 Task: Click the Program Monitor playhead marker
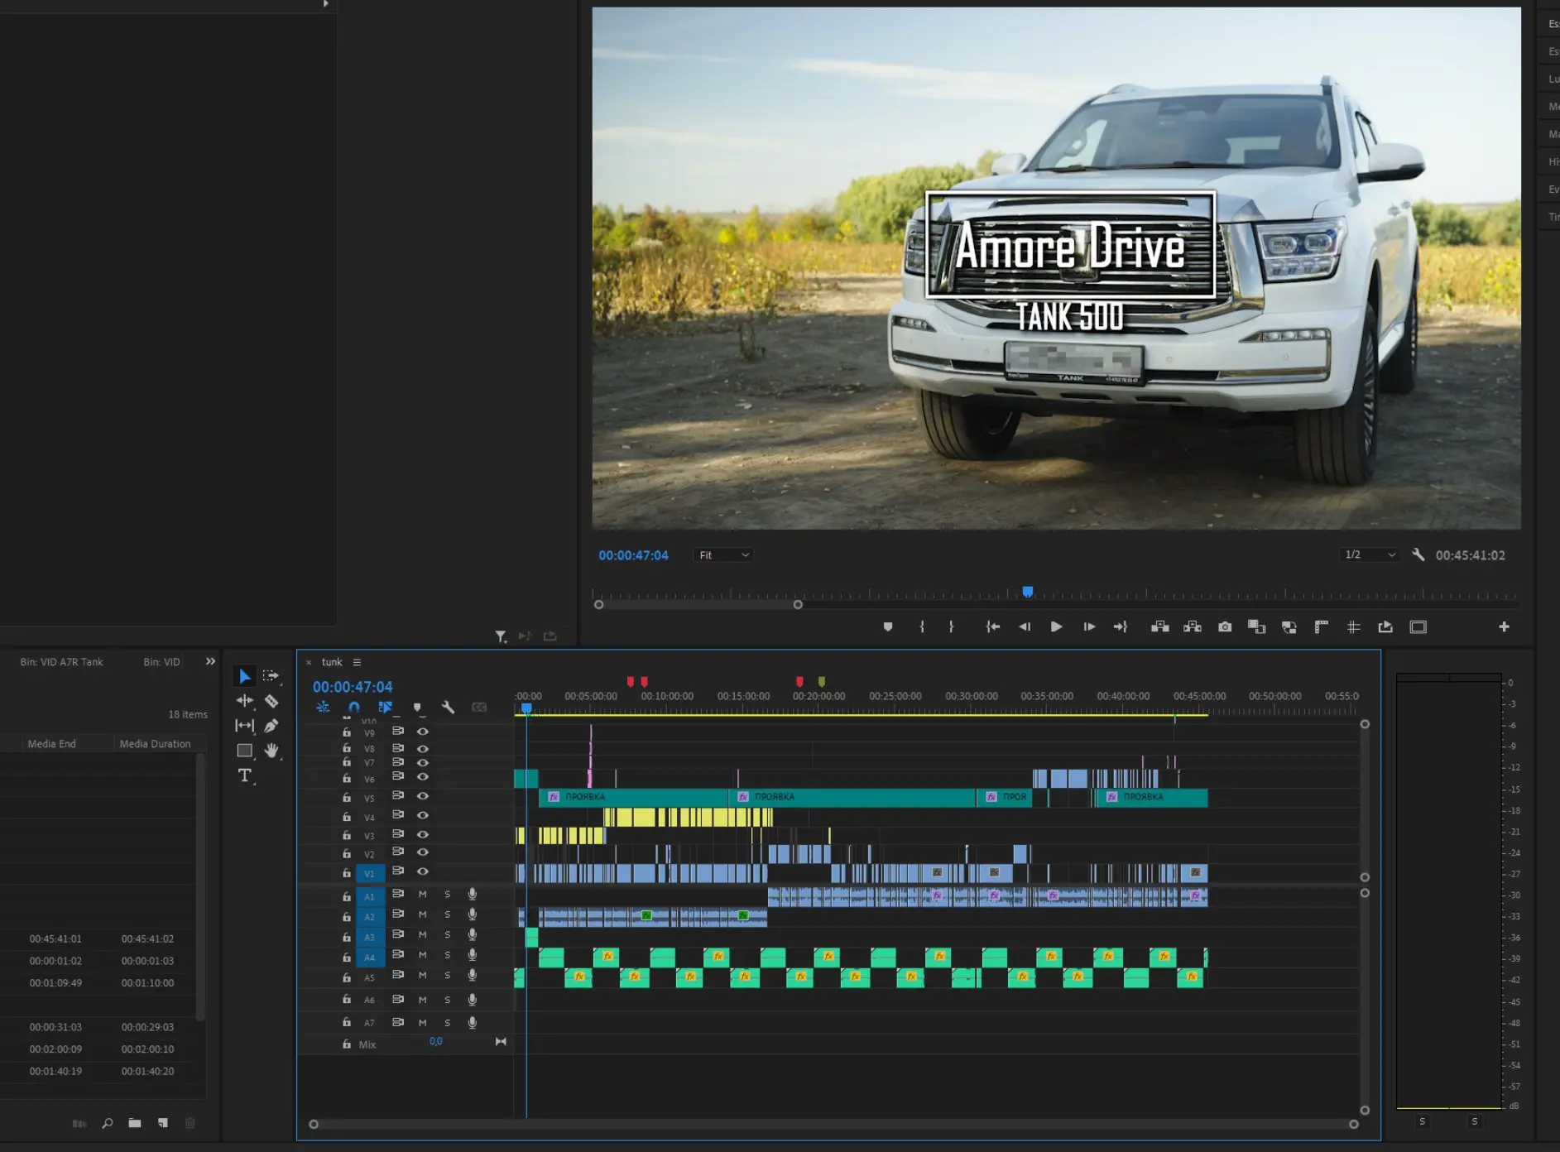pyautogui.click(x=1028, y=592)
